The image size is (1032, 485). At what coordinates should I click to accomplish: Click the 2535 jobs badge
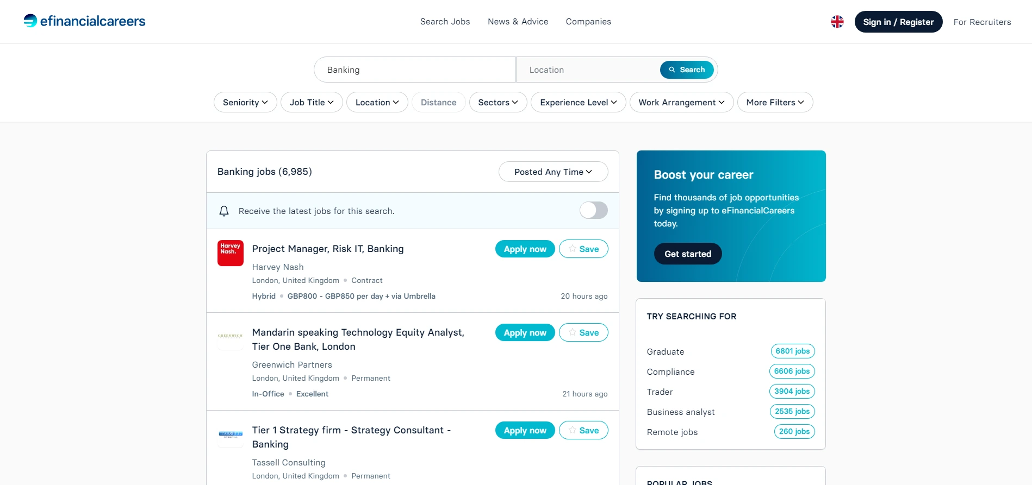pyautogui.click(x=792, y=412)
